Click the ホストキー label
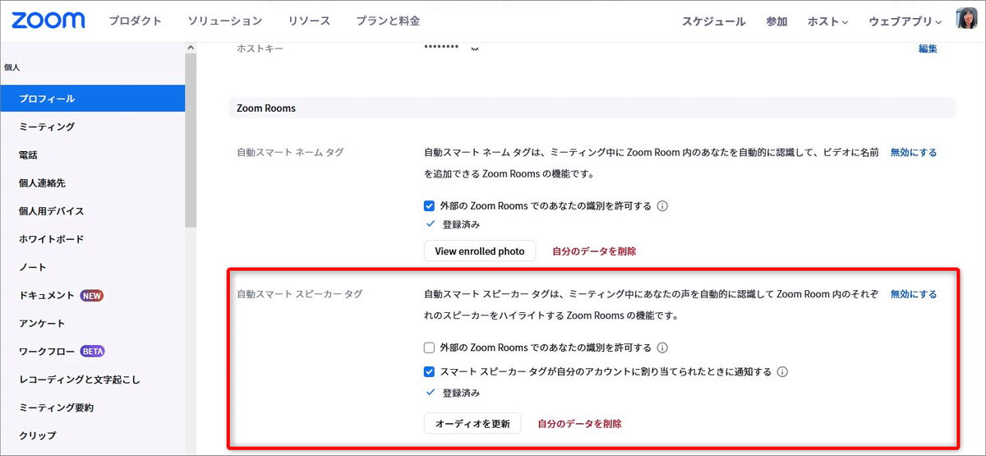This screenshot has width=986, height=456. pyautogui.click(x=260, y=48)
